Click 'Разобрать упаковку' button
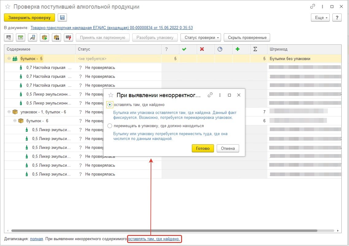 (x=155, y=38)
